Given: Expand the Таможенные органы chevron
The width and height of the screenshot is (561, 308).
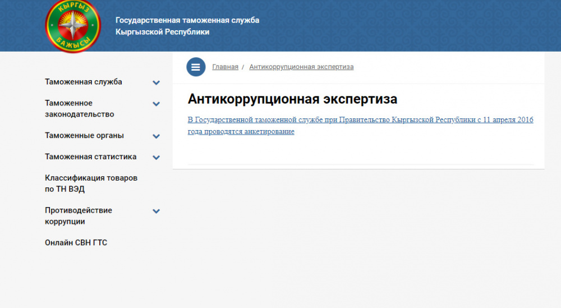Looking at the screenshot, I should tap(157, 136).
